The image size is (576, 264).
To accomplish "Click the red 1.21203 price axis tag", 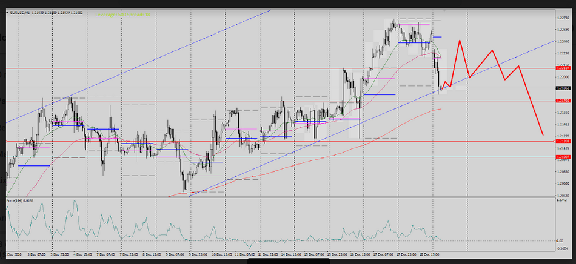I will click(564, 141).
